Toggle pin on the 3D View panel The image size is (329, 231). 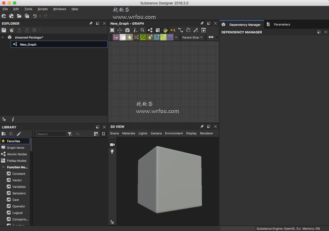(202, 126)
